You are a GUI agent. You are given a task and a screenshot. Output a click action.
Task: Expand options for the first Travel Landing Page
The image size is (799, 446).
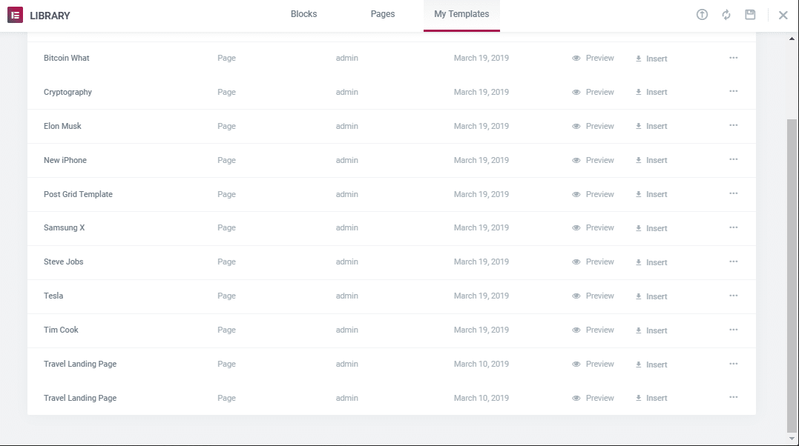(x=733, y=364)
